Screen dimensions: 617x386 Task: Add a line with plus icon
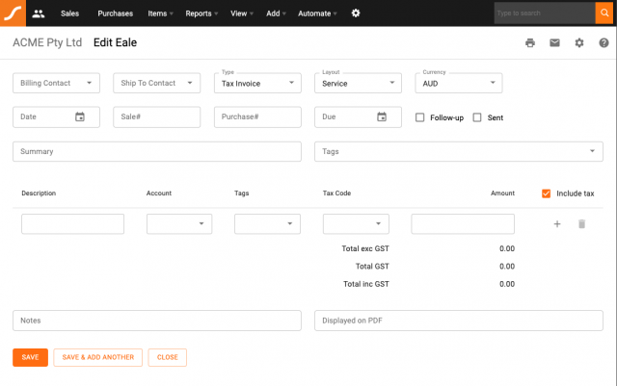(x=557, y=224)
